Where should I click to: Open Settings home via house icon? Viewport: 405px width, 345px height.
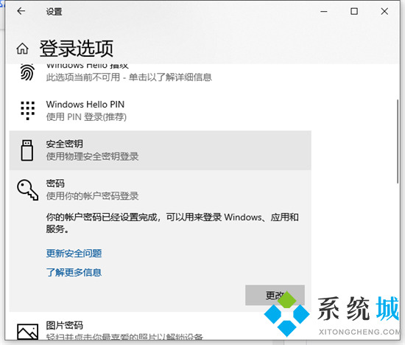[23, 49]
